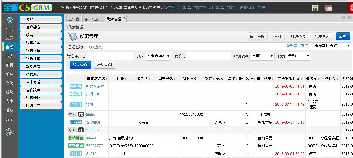Open the calculator icon in header
The image size is (353, 158).
(315, 8)
